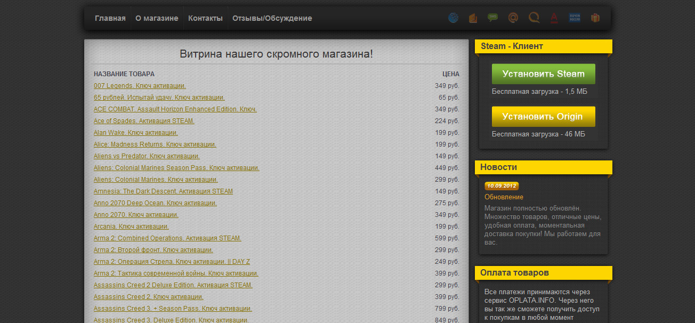695x323 pixels.
Task: Click the orange Yandex.Money wallet icon
Action: pyautogui.click(x=473, y=18)
